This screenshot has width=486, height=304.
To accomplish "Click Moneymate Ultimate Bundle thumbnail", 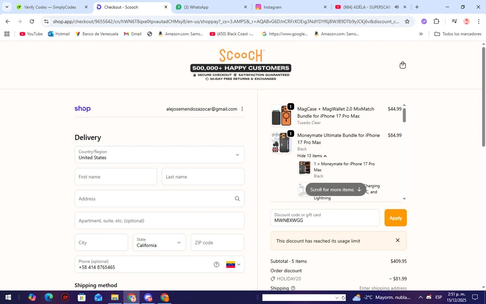I will [x=281, y=142].
